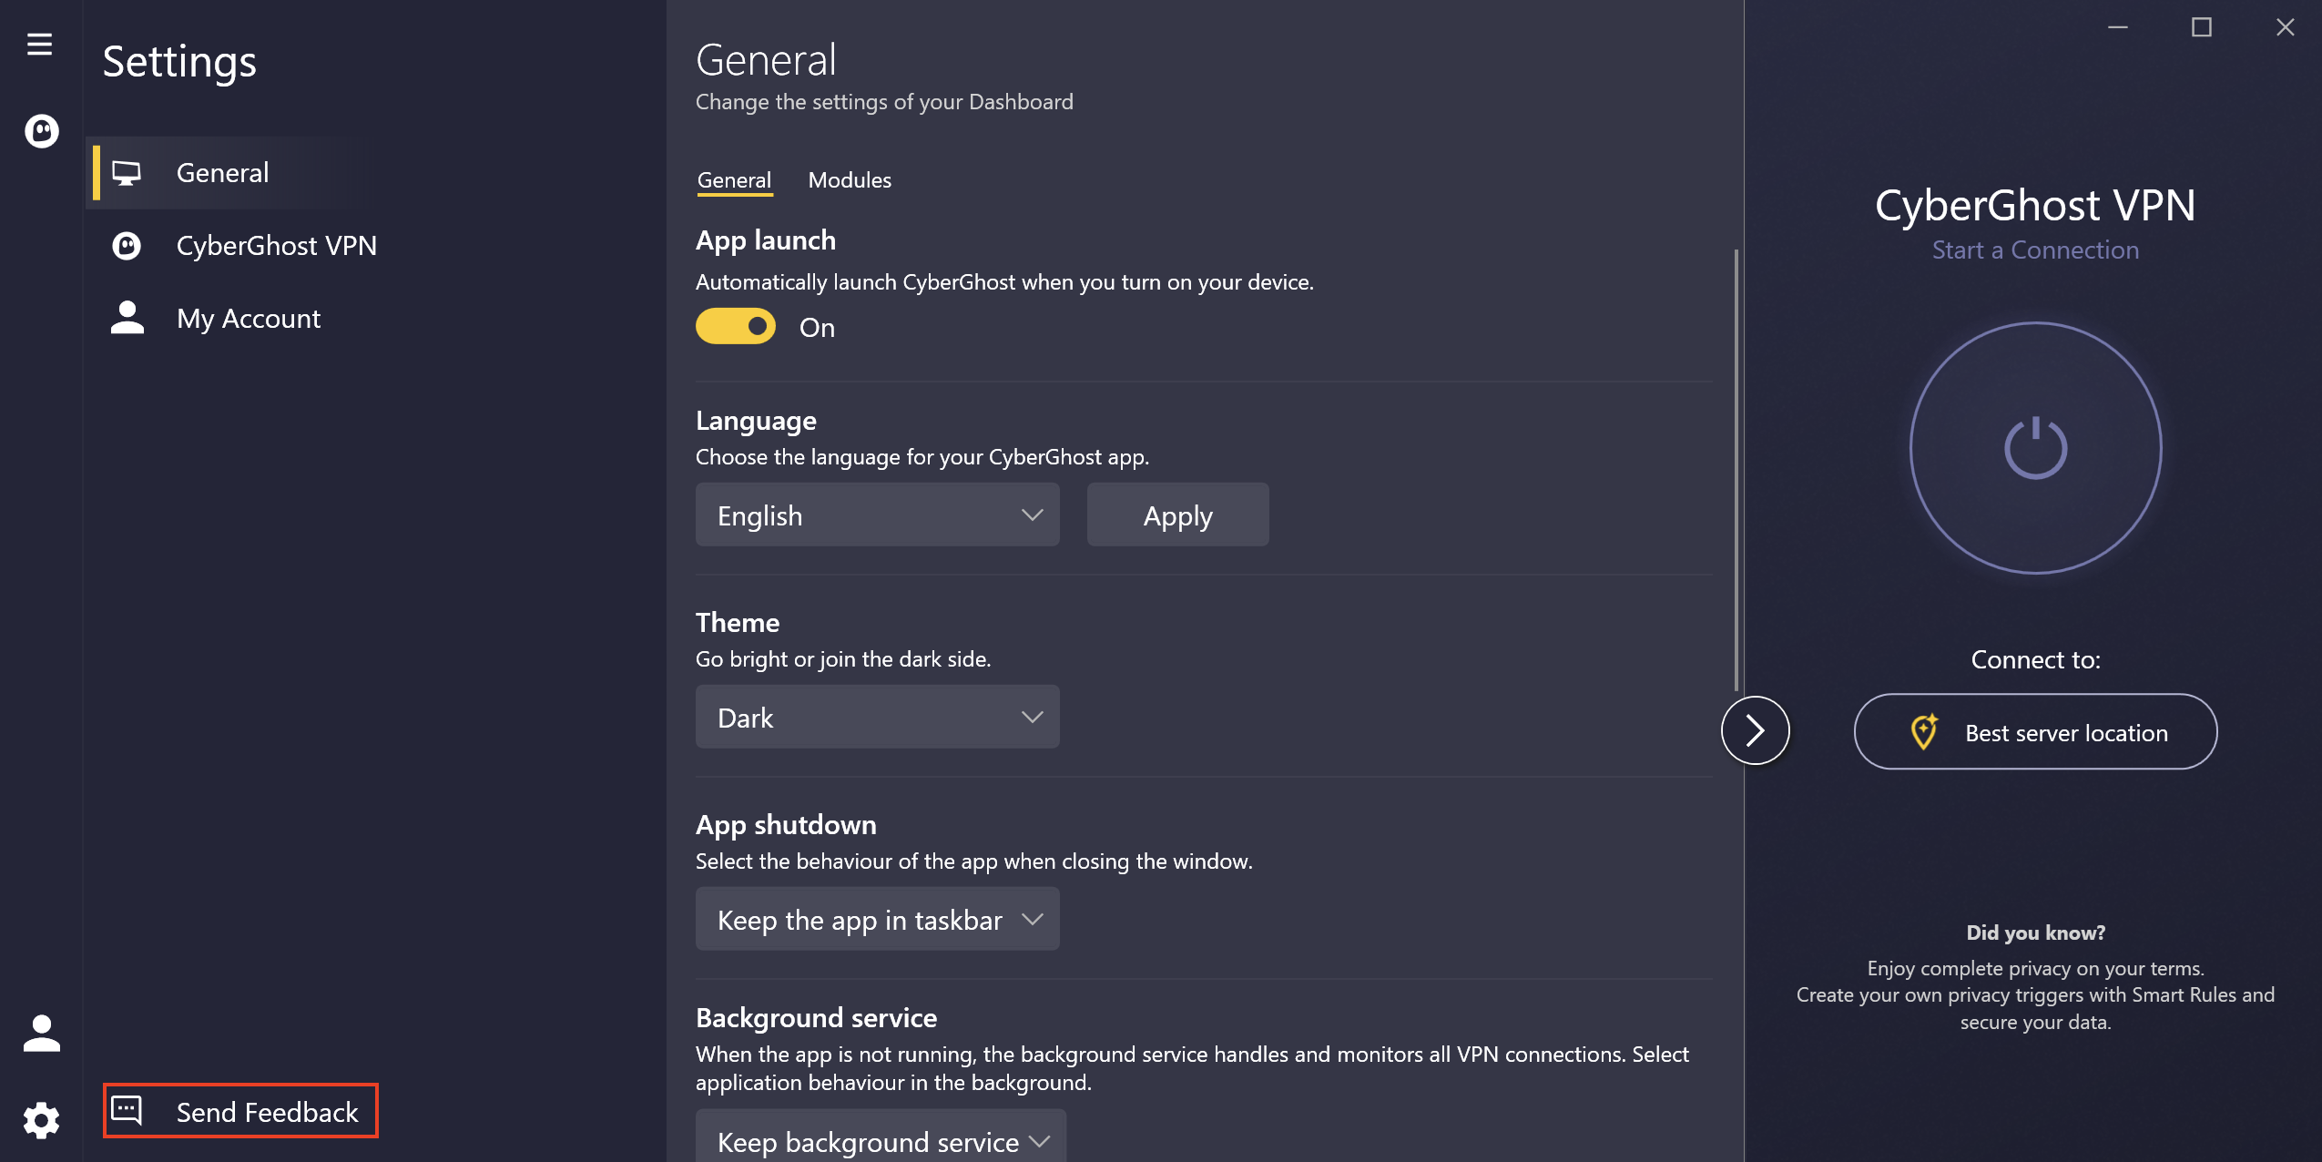Select General in Settings sidebar
The width and height of the screenshot is (2322, 1162).
click(228, 172)
